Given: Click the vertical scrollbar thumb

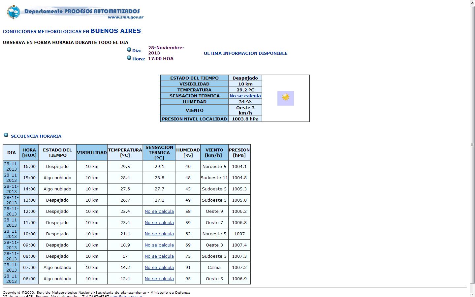Looking at the screenshot, I should 472,145.
